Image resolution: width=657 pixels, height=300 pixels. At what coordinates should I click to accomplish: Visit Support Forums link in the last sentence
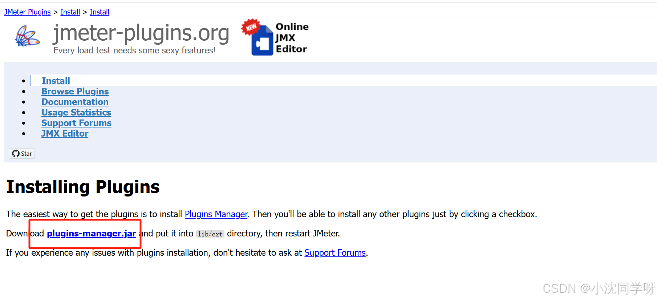coord(335,253)
